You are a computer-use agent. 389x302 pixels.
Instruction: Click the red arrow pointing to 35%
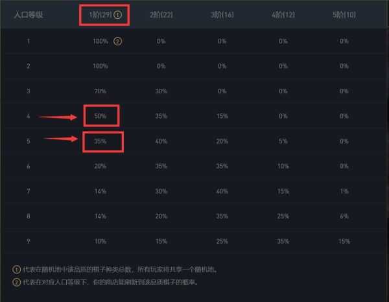pos(61,139)
